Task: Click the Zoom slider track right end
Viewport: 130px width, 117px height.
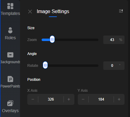Action: point(97,40)
